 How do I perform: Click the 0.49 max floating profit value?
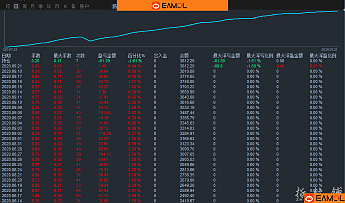(280, 66)
